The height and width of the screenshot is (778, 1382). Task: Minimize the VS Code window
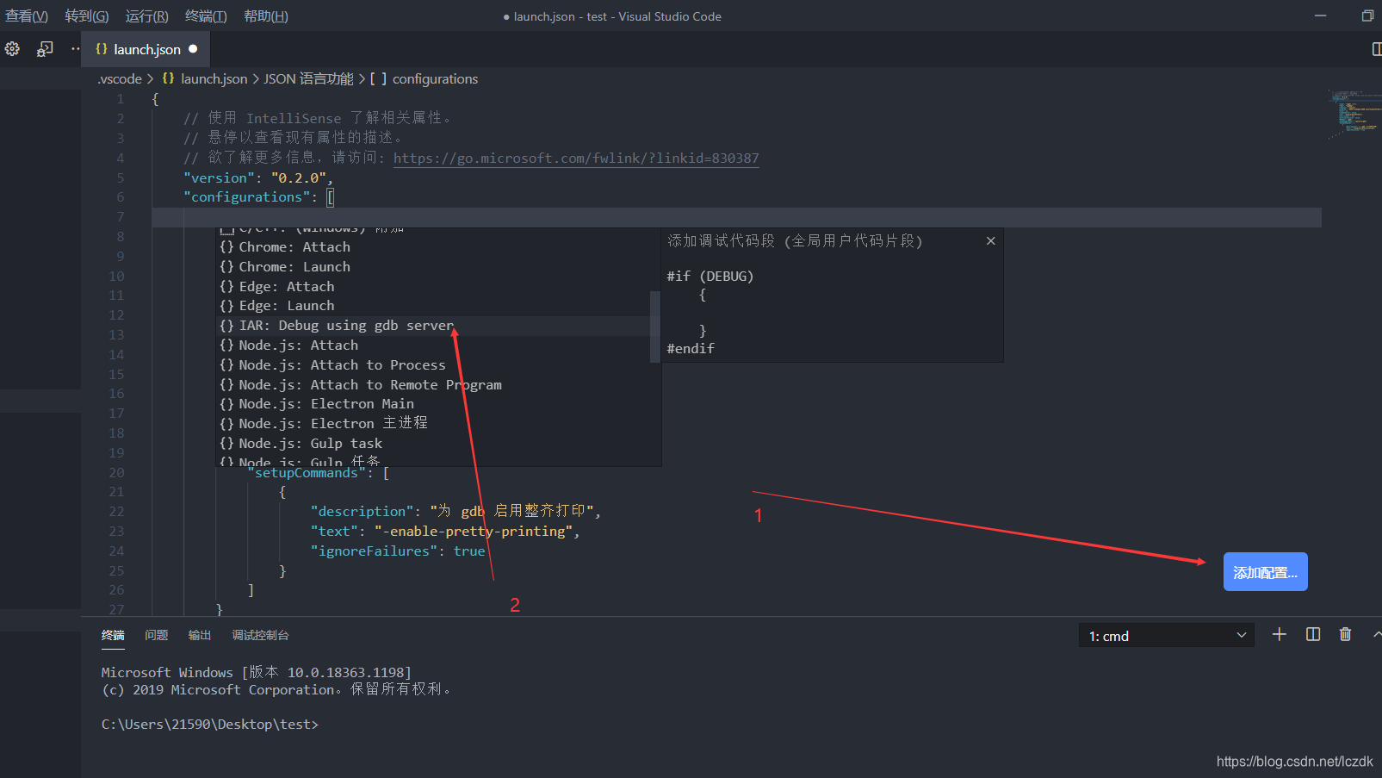(x=1320, y=16)
